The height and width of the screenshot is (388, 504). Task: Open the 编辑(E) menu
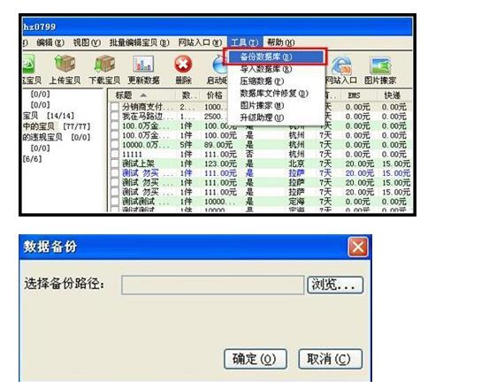[x=50, y=42]
